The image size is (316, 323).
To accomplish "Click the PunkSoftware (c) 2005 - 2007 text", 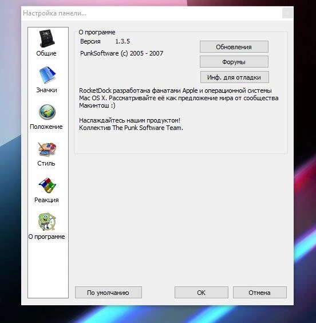I will [x=122, y=53].
